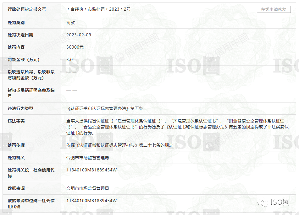
Task: Select the credit code in 数据来源单位统一社会信用代码 row
Action: pyautogui.click(x=91, y=201)
